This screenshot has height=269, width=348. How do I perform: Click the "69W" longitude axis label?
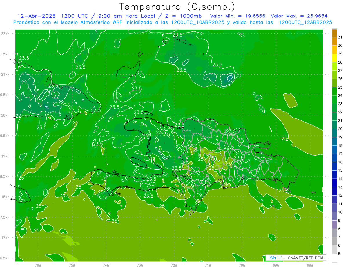click(x=276, y=265)
